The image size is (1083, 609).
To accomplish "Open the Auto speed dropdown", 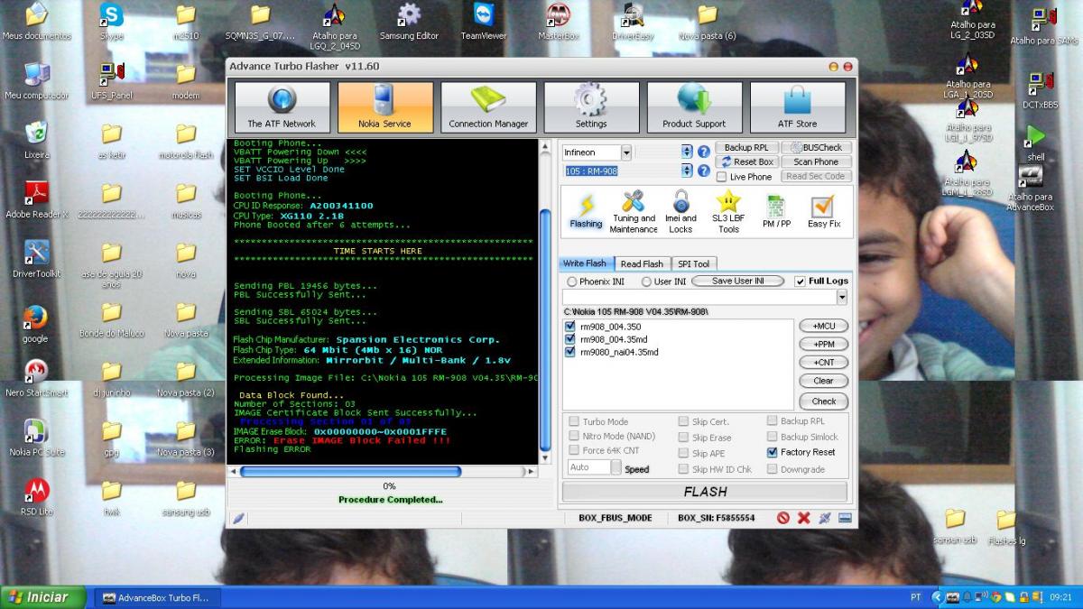I will pos(616,467).
